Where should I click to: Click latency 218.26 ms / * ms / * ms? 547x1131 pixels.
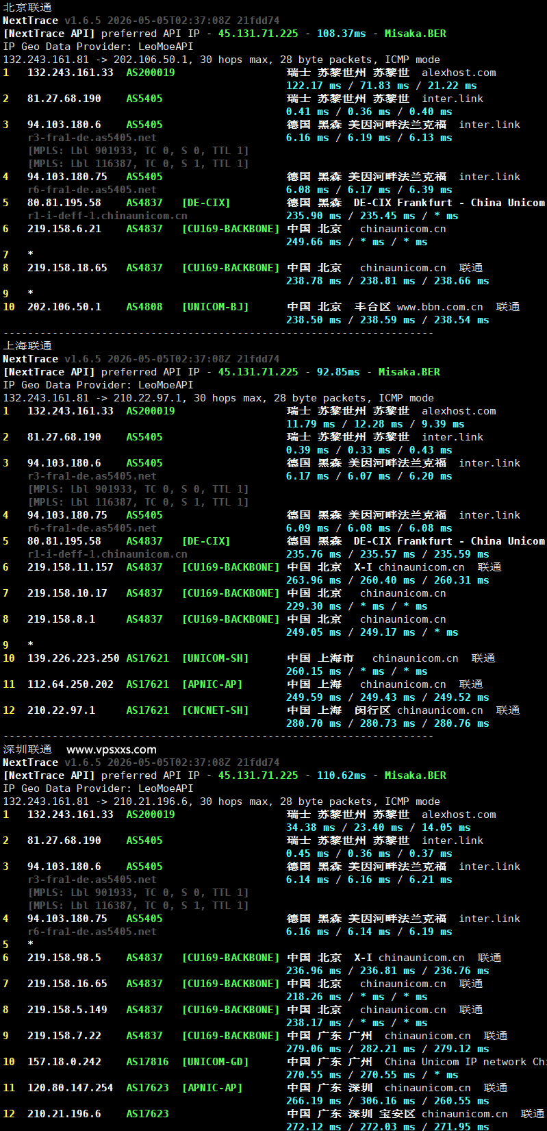click(x=357, y=997)
